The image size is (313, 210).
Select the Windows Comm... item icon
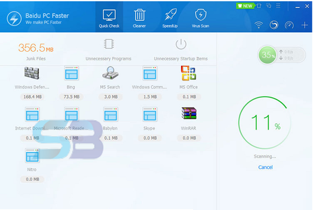(x=150, y=73)
